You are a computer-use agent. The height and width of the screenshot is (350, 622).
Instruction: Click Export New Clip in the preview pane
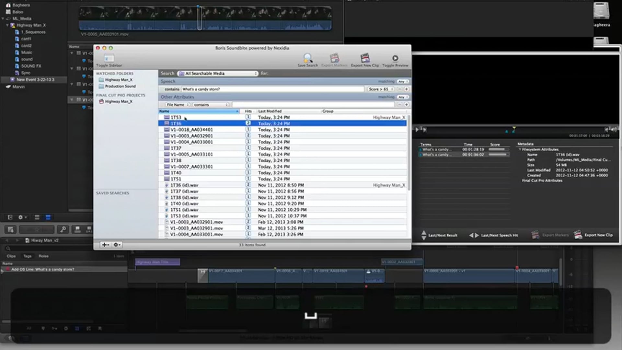(x=593, y=235)
